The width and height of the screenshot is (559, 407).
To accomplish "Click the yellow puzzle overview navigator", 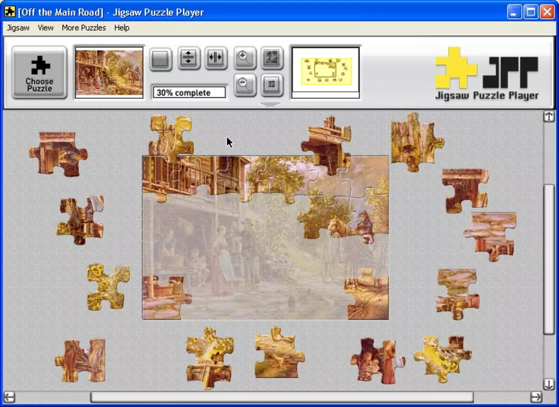I will [326, 73].
